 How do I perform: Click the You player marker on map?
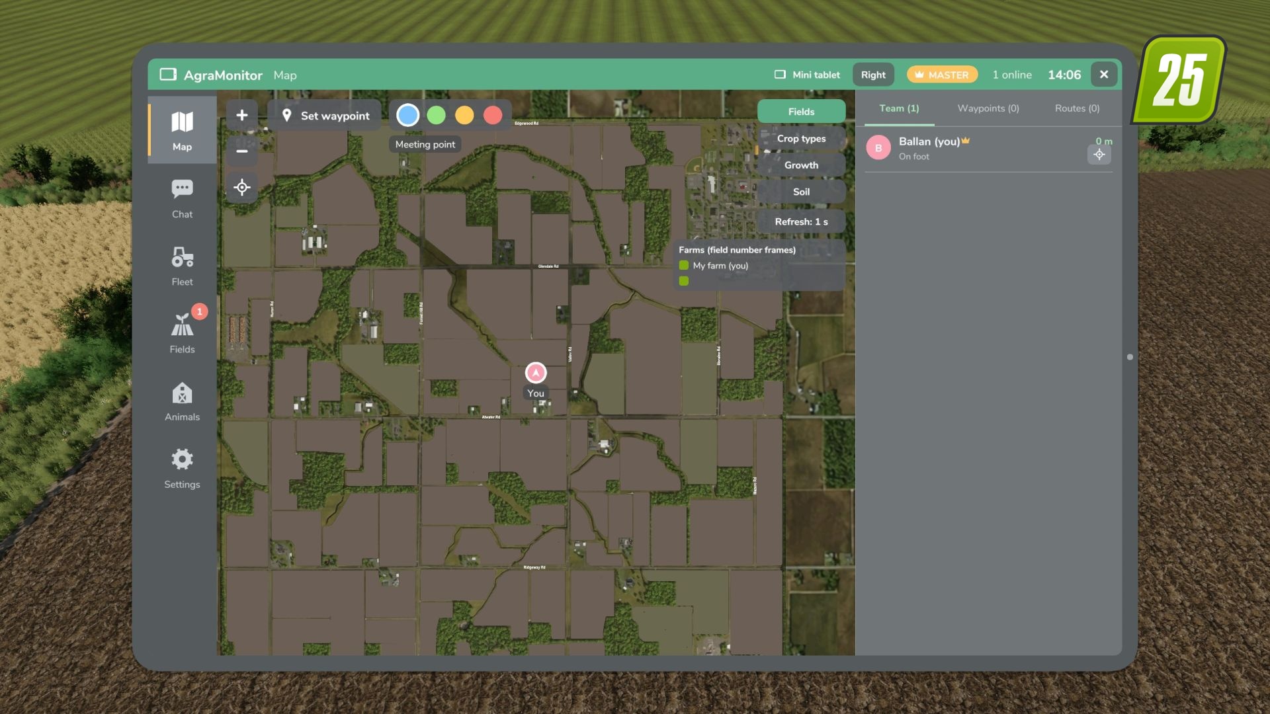coord(536,373)
